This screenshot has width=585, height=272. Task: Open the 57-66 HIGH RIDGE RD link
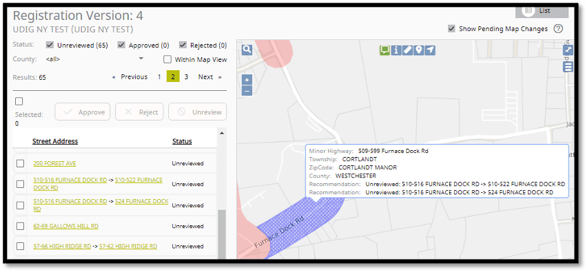tap(62, 247)
